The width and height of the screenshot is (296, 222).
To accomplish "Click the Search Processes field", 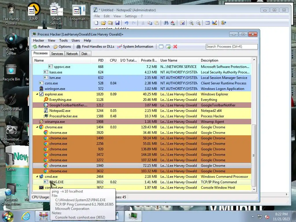I will click(x=232, y=47).
